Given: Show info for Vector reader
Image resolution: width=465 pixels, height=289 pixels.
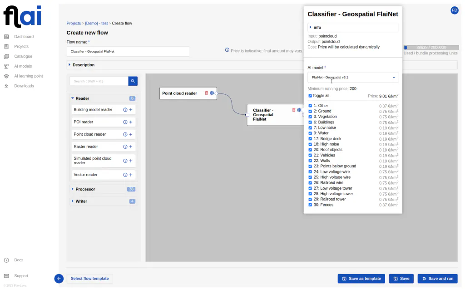Looking at the screenshot, I should (125, 175).
